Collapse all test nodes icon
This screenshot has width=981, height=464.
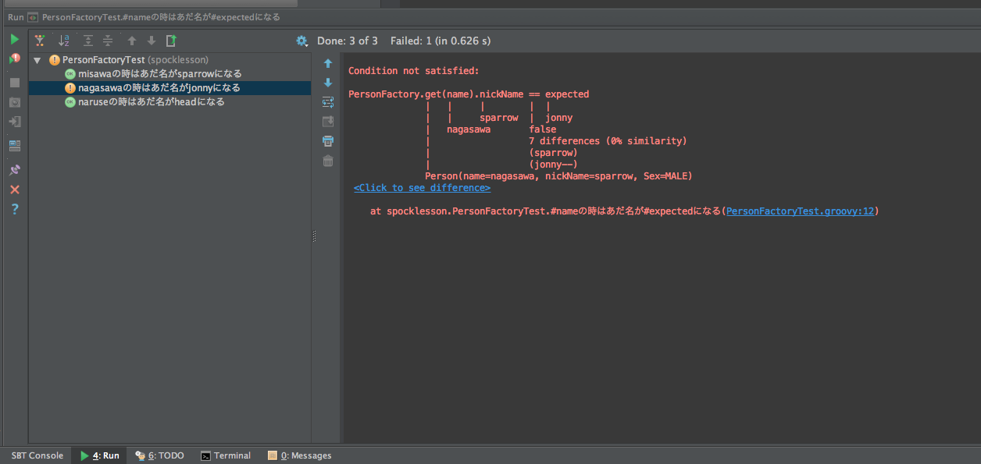pos(108,41)
